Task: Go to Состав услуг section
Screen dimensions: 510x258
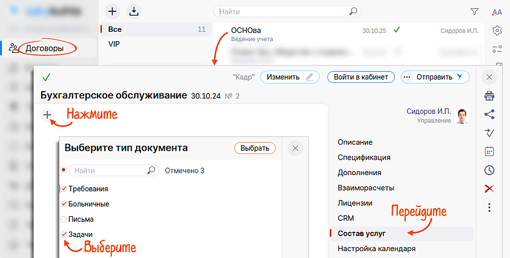Action: [361, 233]
